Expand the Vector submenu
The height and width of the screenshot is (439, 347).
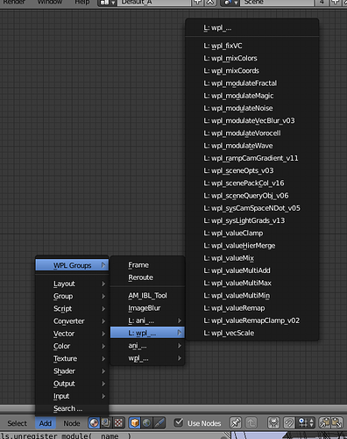coord(72,334)
